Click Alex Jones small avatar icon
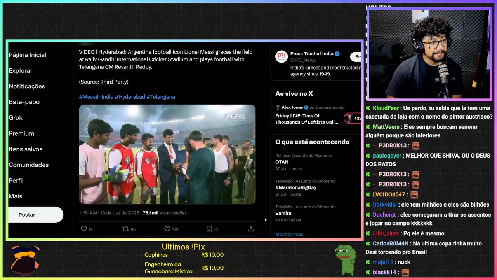This screenshot has width=497, height=280. pos(278,107)
